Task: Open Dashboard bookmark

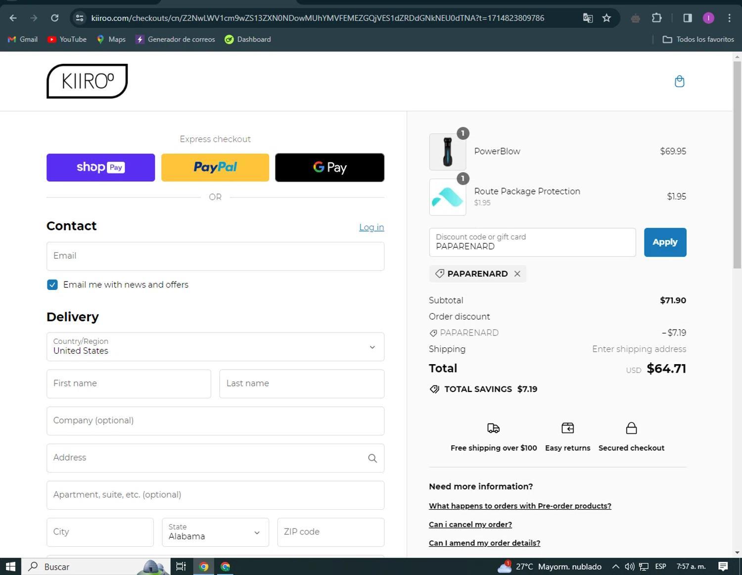Action: click(248, 40)
